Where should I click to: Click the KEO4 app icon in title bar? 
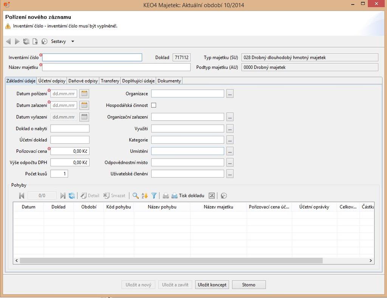coord(7,5)
